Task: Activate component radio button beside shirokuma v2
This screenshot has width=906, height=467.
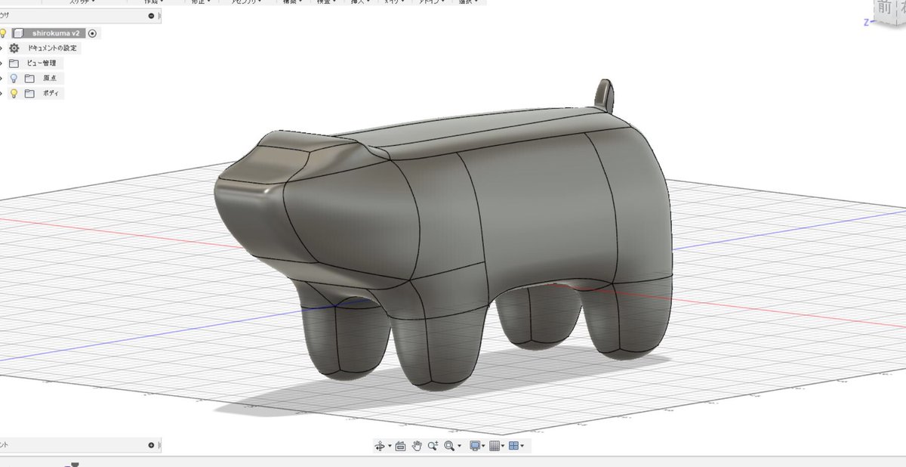Action: click(92, 33)
